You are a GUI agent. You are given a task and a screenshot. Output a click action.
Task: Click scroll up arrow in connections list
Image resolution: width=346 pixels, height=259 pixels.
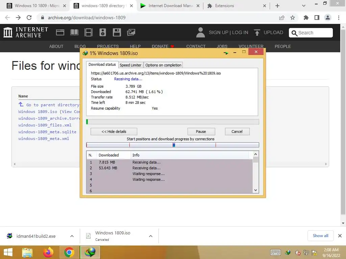click(x=255, y=154)
